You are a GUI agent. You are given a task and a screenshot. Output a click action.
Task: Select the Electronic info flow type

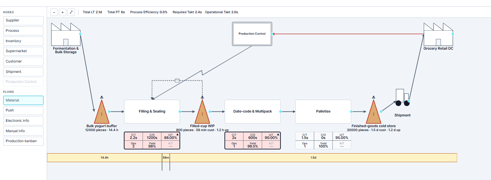(23, 121)
